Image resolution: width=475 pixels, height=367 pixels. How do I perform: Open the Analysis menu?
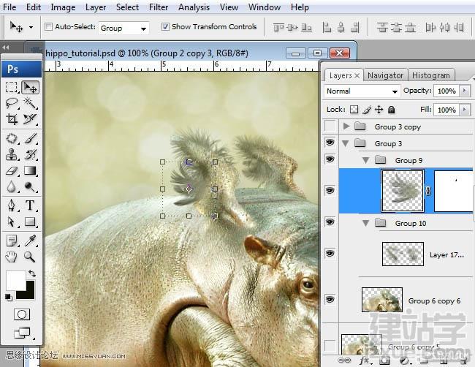click(x=194, y=7)
